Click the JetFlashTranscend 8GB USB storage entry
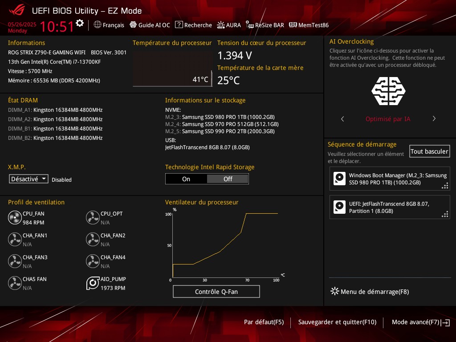This screenshot has height=342, width=456. click(x=208, y=147)
